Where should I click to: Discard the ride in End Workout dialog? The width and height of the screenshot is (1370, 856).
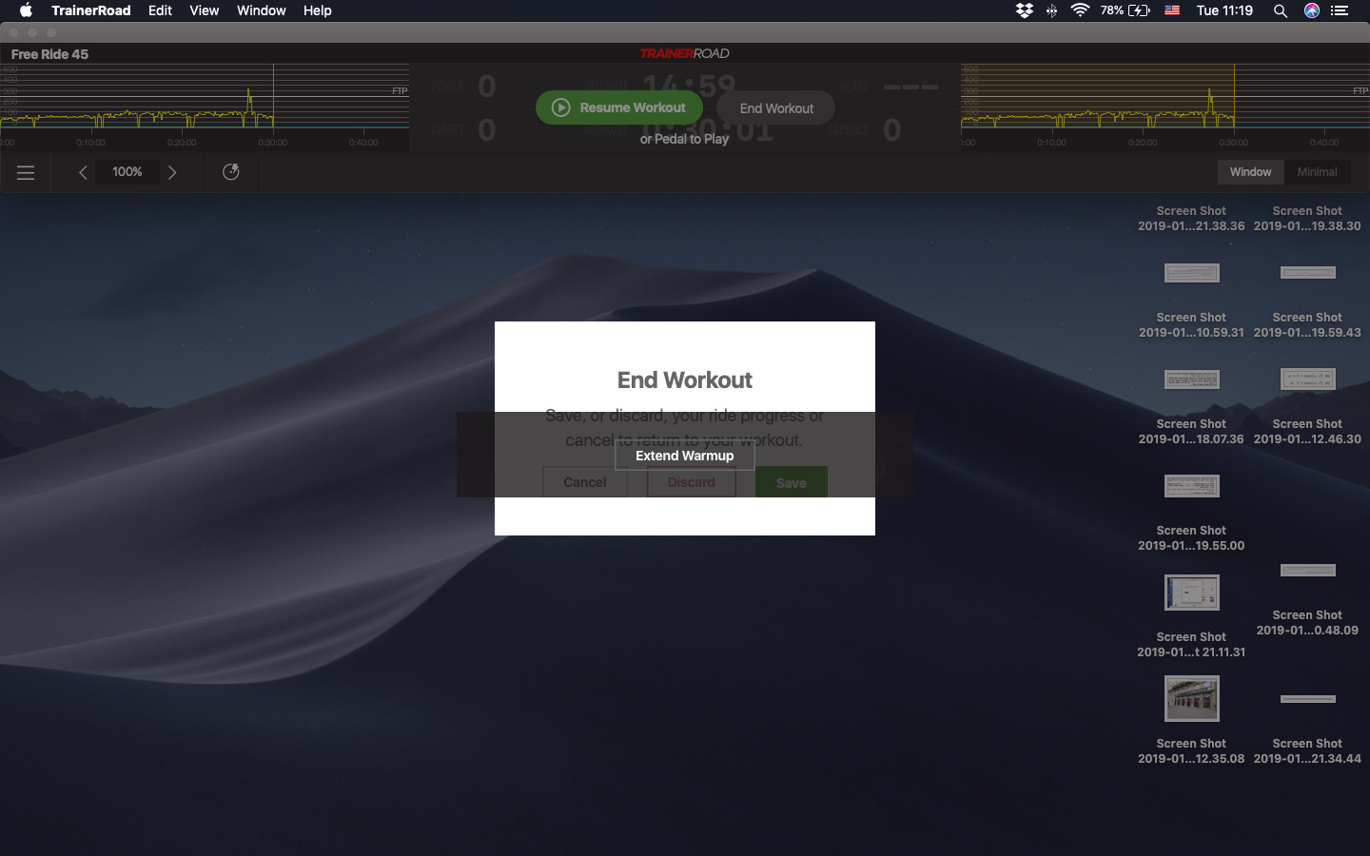pos(692,482)
